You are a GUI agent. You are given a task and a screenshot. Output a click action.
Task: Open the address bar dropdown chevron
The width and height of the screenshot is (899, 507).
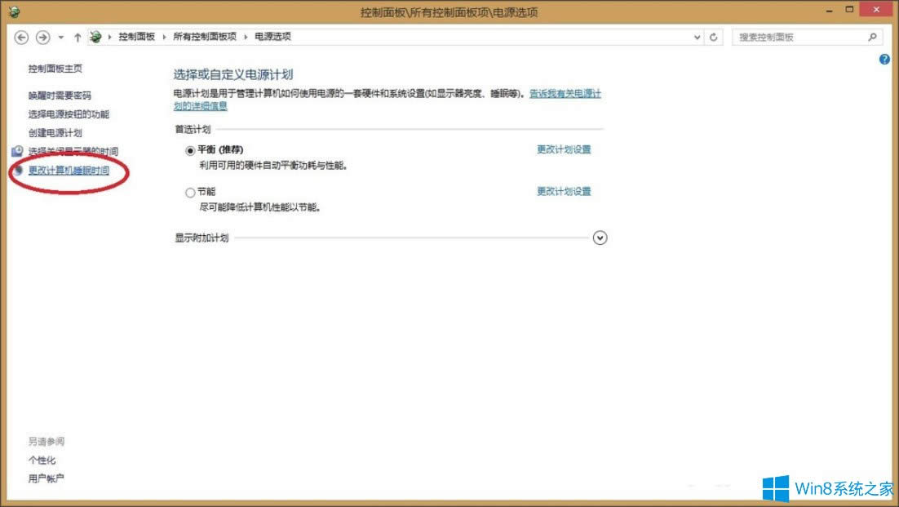(x=697, y=37)
